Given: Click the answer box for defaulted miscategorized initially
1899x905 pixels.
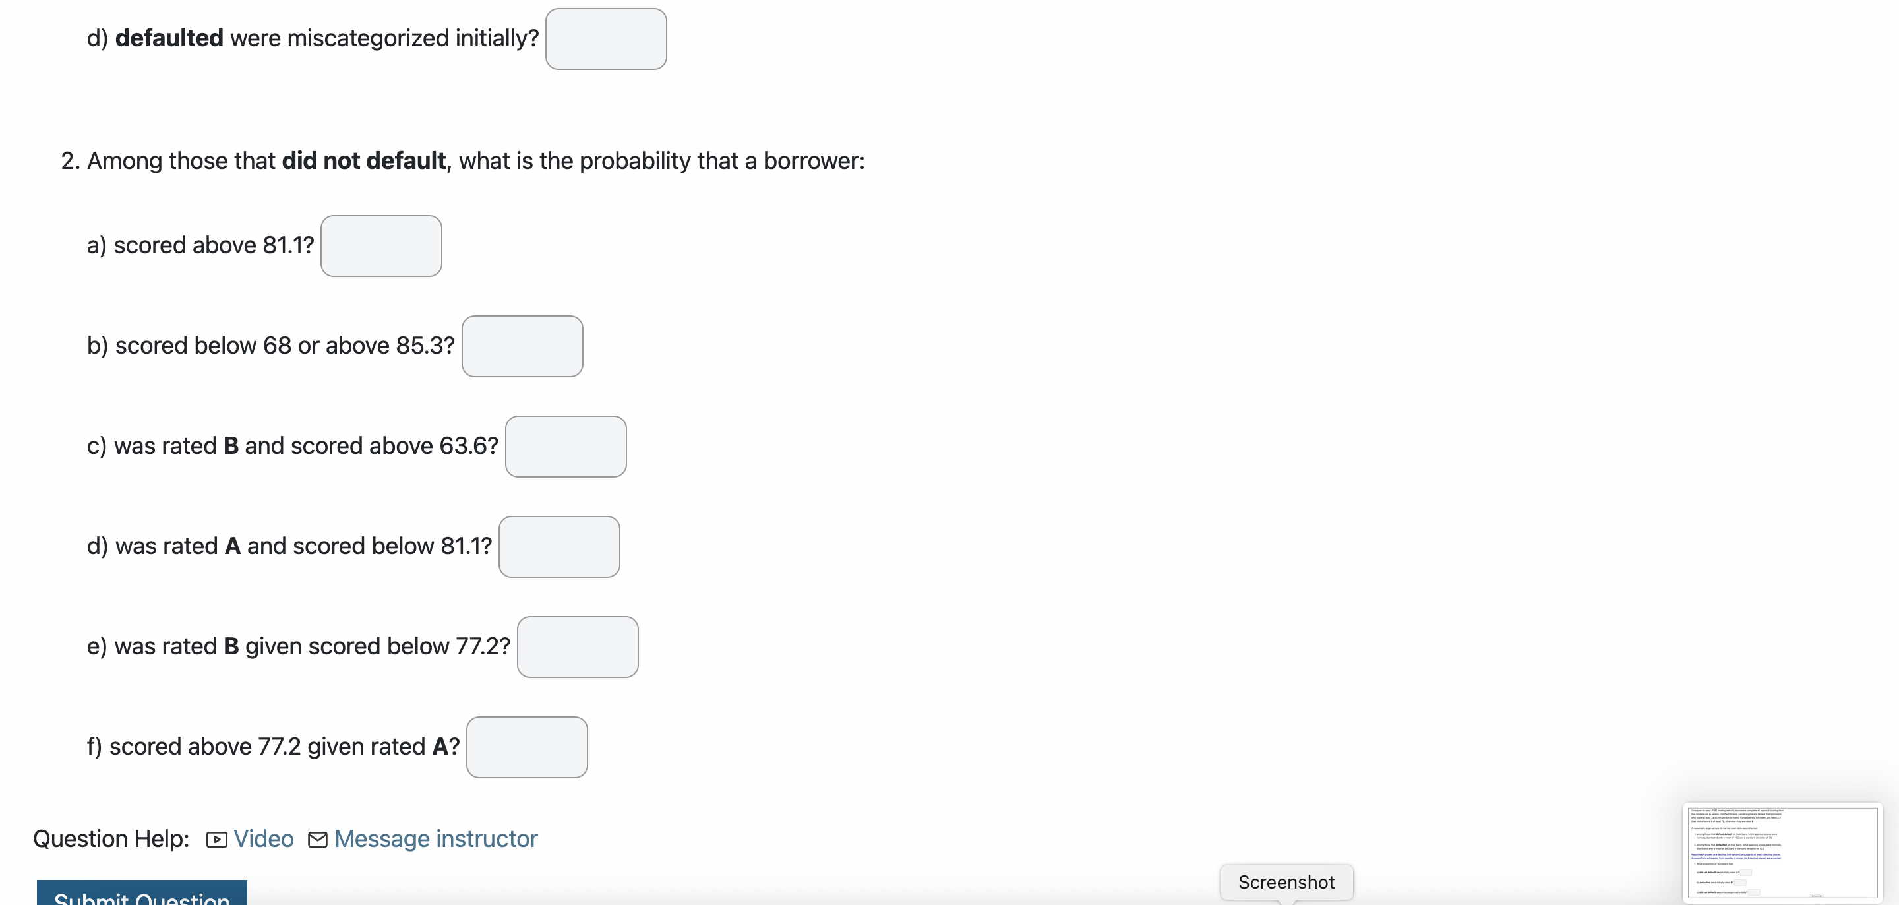Looking at the screenshot, I should pyautogui.click(x=605, y=38).
